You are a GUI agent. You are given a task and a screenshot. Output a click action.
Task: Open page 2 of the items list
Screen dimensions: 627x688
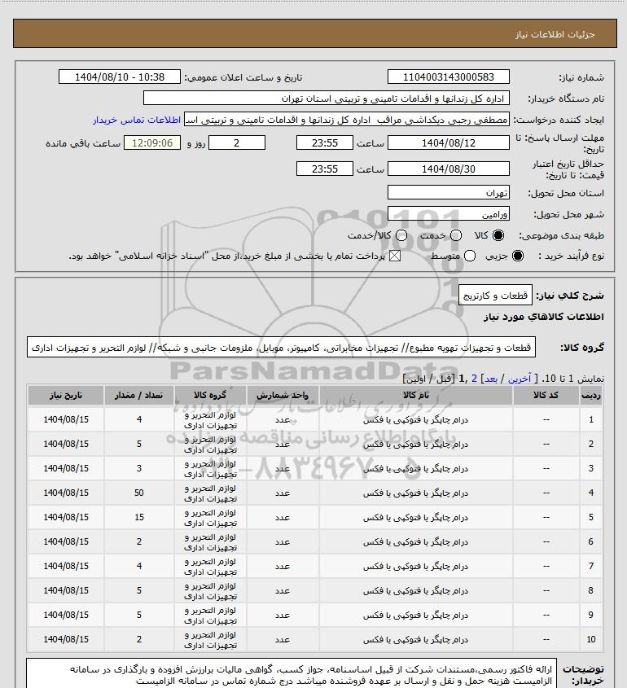474,379
